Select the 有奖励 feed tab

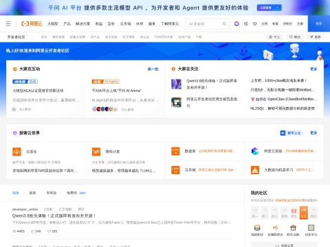pos(52,193)
